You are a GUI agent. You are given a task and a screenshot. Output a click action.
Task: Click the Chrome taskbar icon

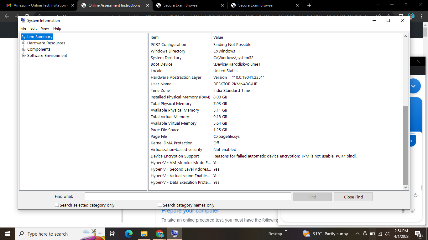(159, 234)
